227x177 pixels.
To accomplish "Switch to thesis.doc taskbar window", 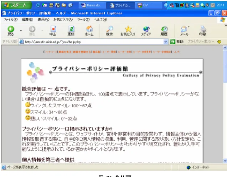I will [92, 5].
